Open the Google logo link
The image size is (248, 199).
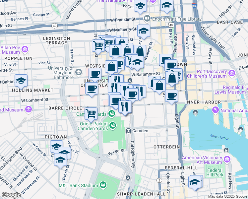(x=11, y=195)
